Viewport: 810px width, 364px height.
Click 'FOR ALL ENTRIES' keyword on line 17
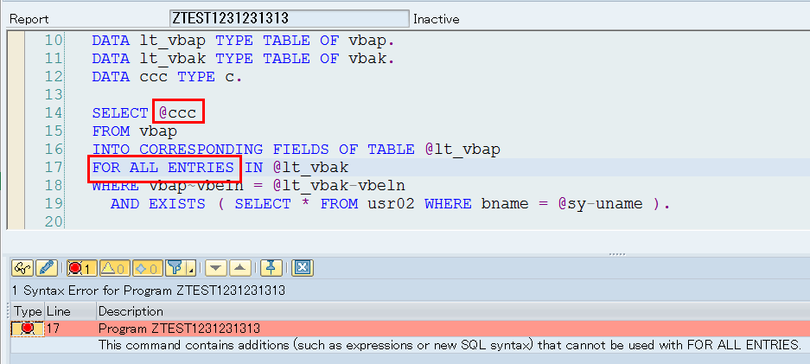[x=163, y=168]
